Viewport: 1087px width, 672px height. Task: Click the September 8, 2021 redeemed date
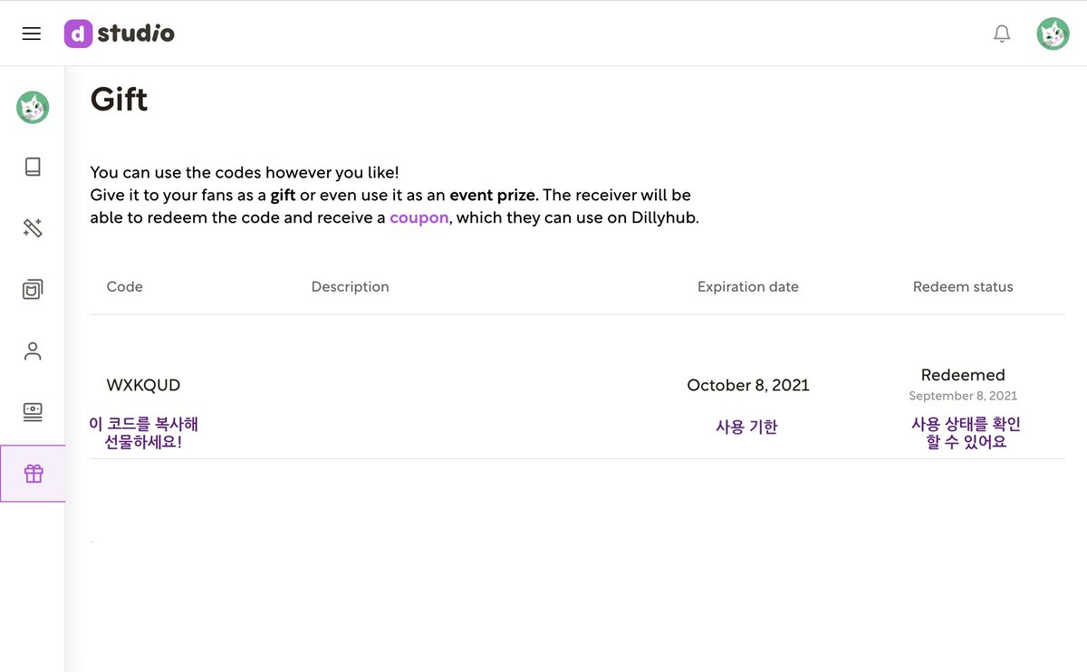coord(963,396)
